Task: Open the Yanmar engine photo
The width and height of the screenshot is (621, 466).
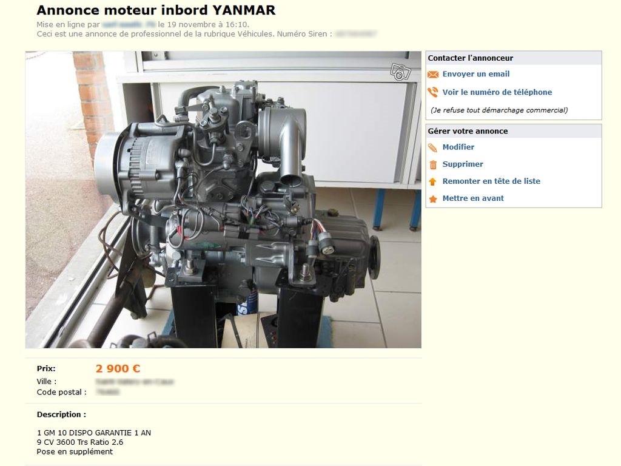Action: pos(223,200)
